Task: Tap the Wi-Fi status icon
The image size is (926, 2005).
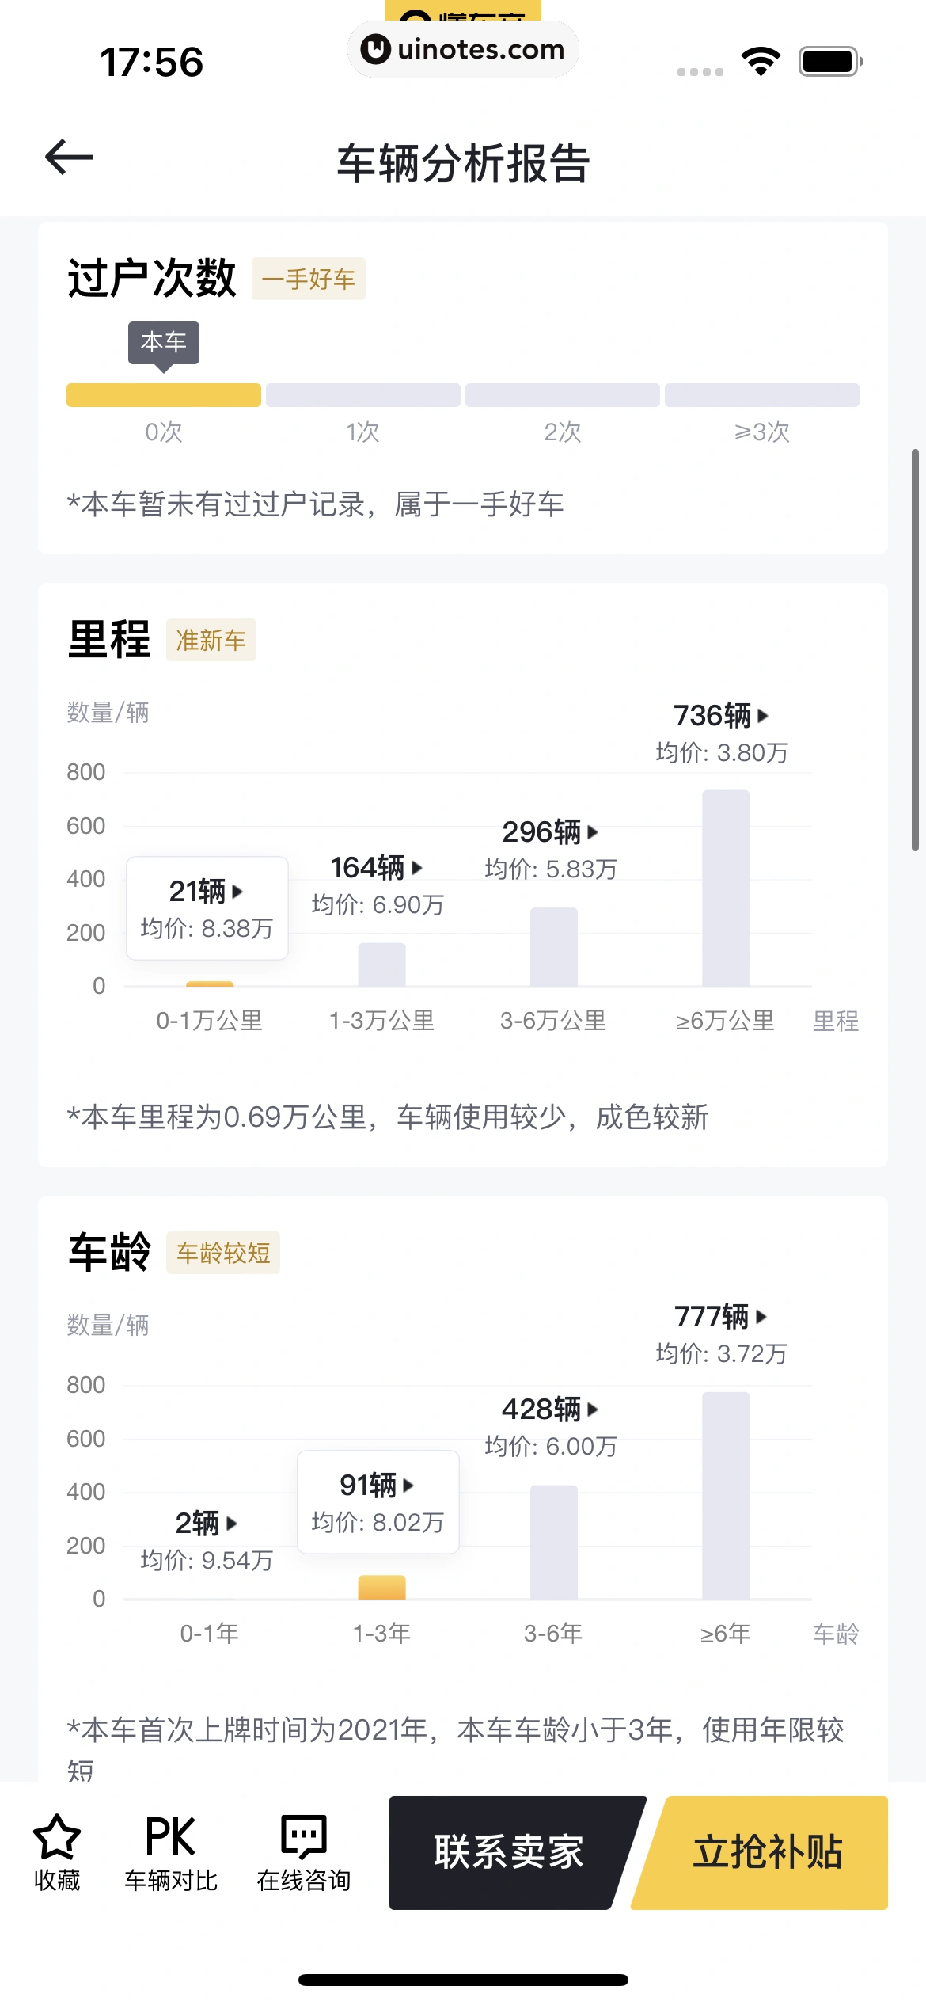Action: 761,62
